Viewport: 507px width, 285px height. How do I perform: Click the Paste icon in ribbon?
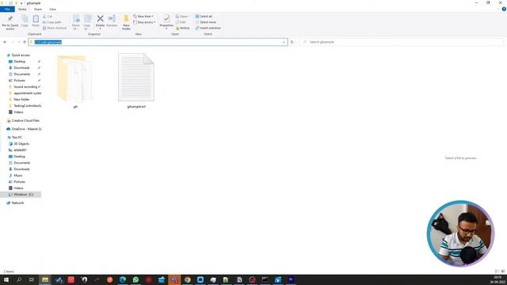pyautogui.click(x=36, y=21)
